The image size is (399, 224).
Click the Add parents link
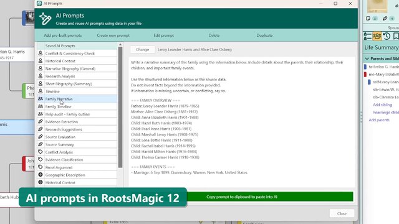pos(379,120)
